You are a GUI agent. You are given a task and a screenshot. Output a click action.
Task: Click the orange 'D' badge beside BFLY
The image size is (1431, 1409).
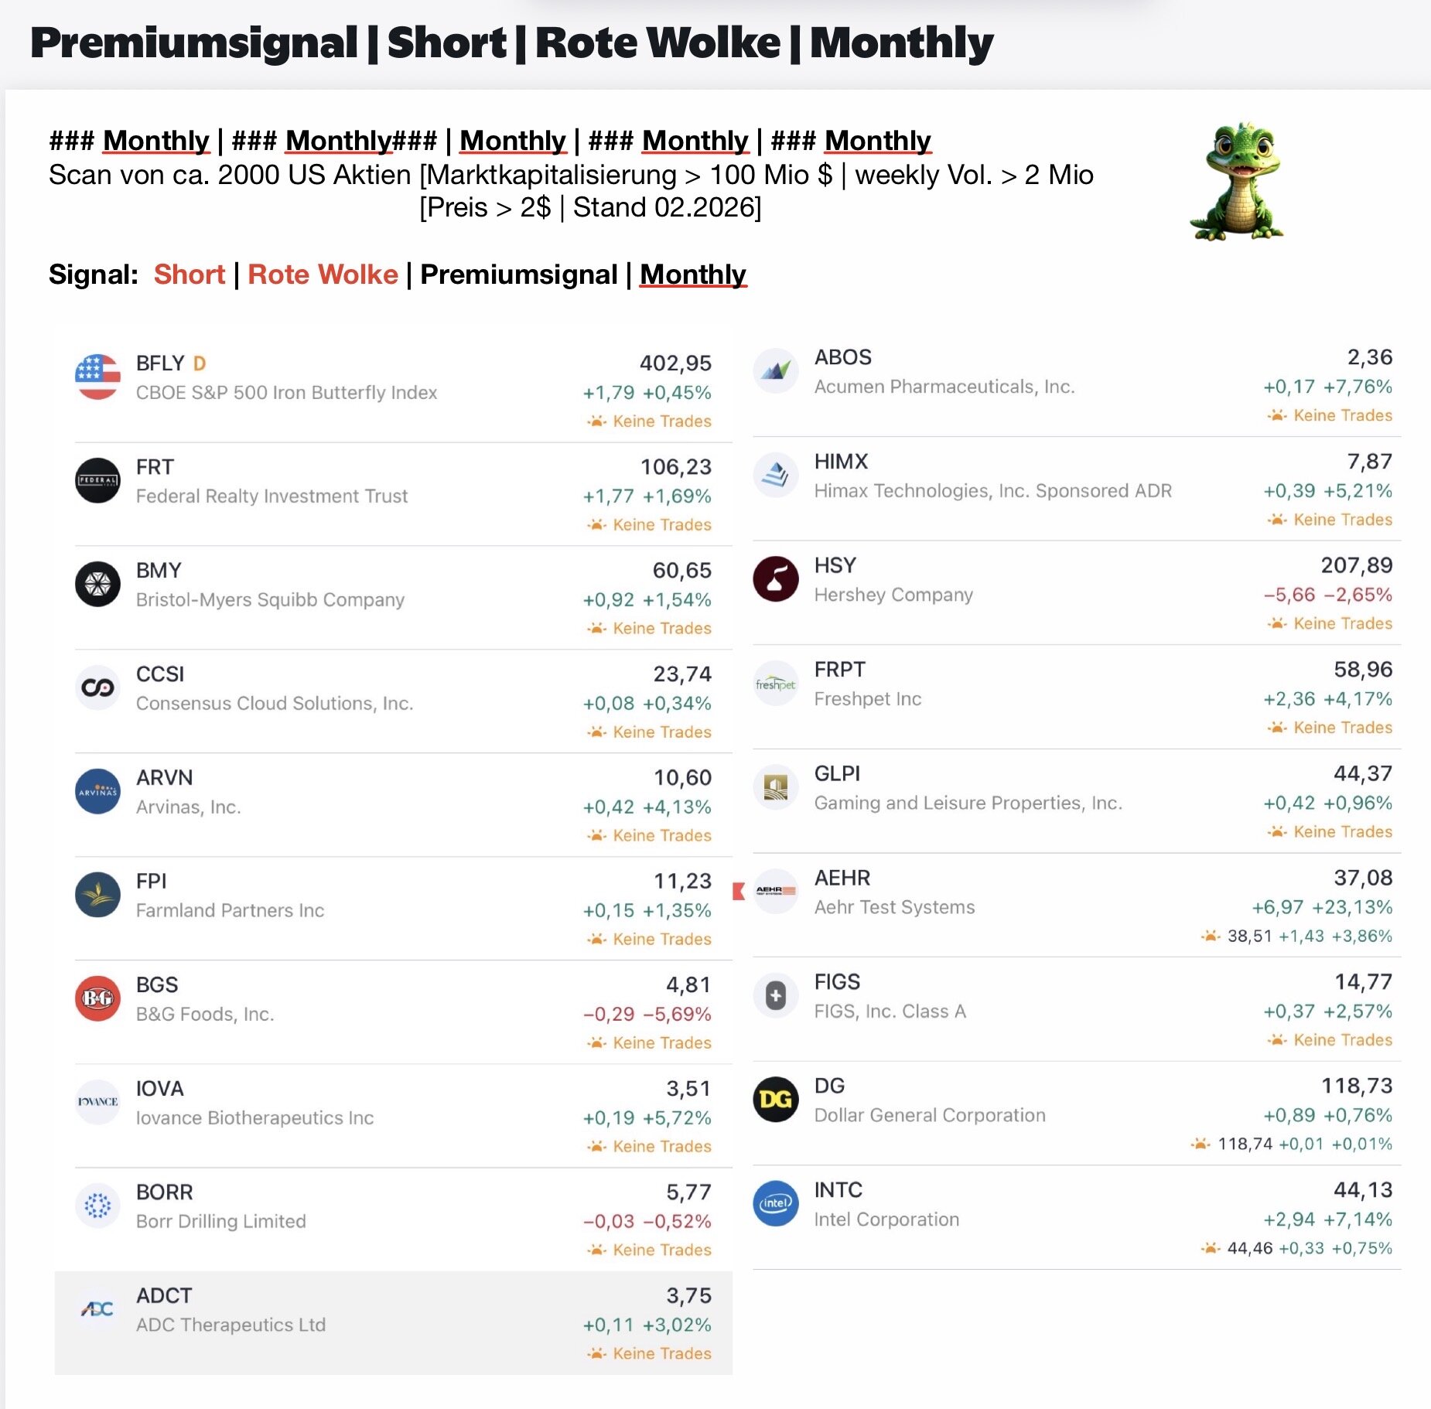[200, 363]
